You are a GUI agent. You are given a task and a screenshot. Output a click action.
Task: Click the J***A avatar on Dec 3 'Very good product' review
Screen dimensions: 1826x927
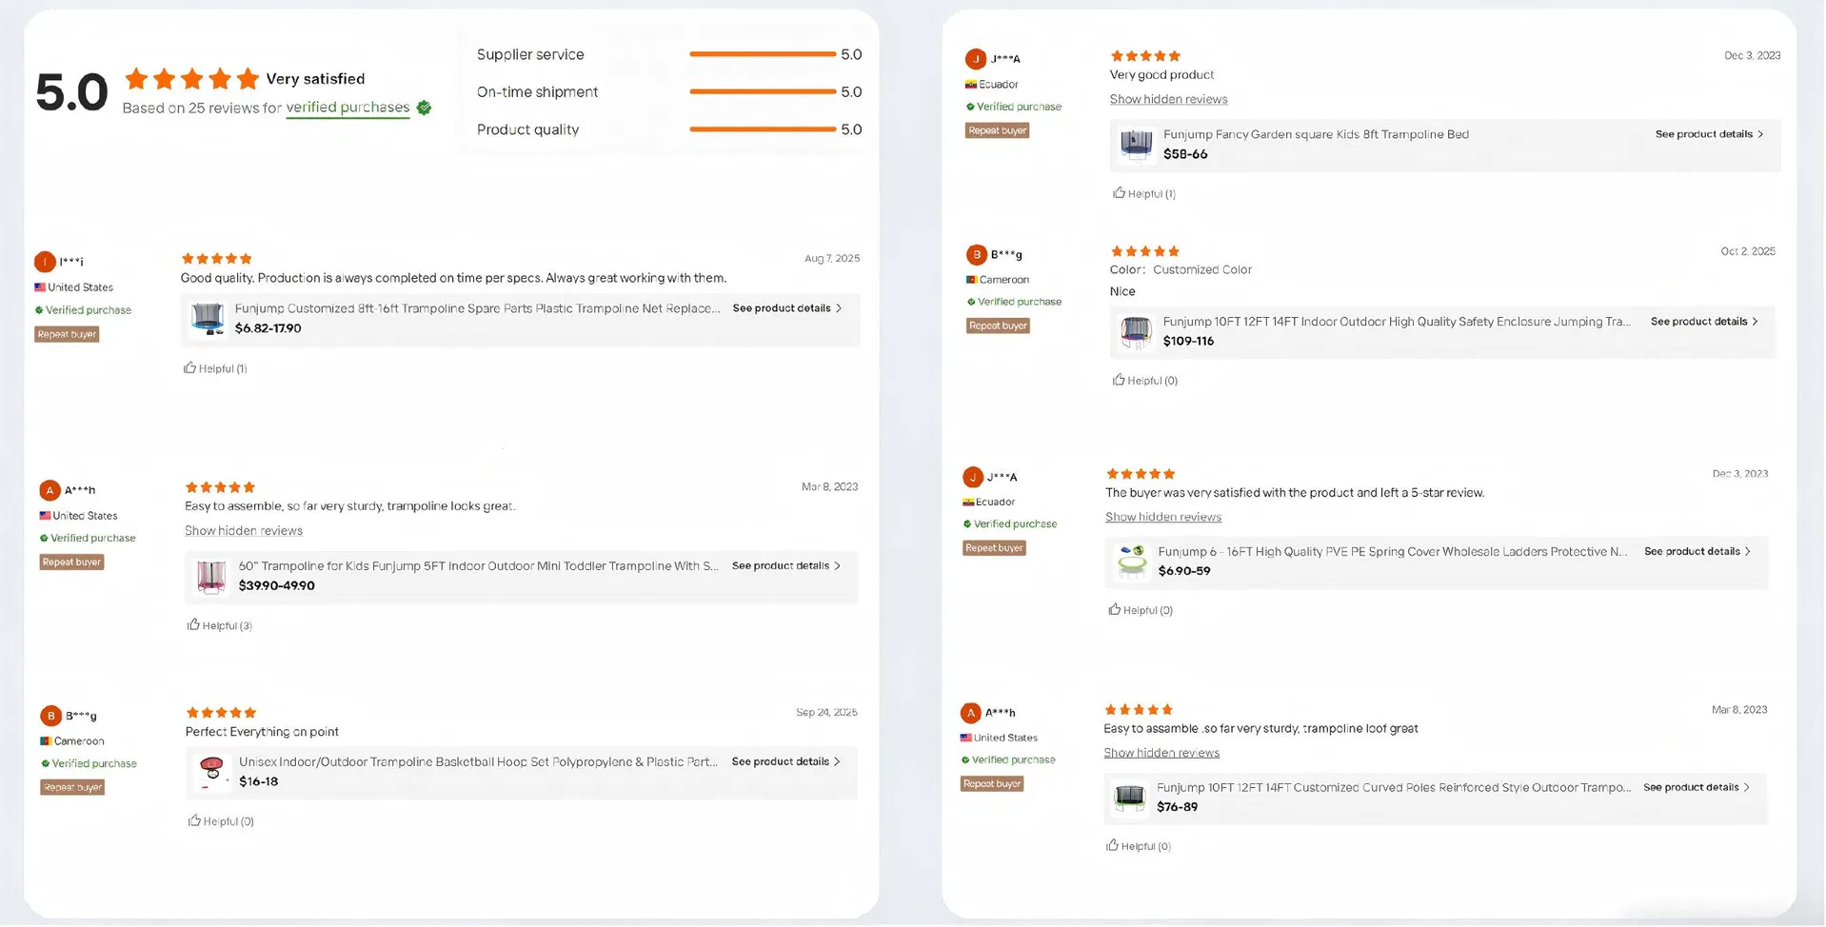[975, 59]
